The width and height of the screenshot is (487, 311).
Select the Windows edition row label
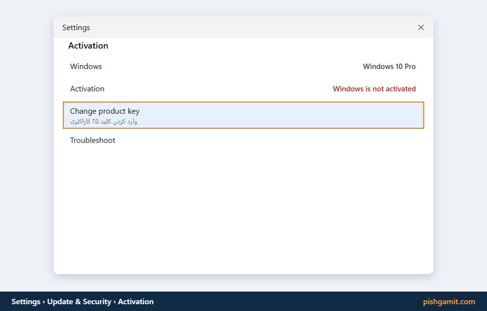(86, 66)
